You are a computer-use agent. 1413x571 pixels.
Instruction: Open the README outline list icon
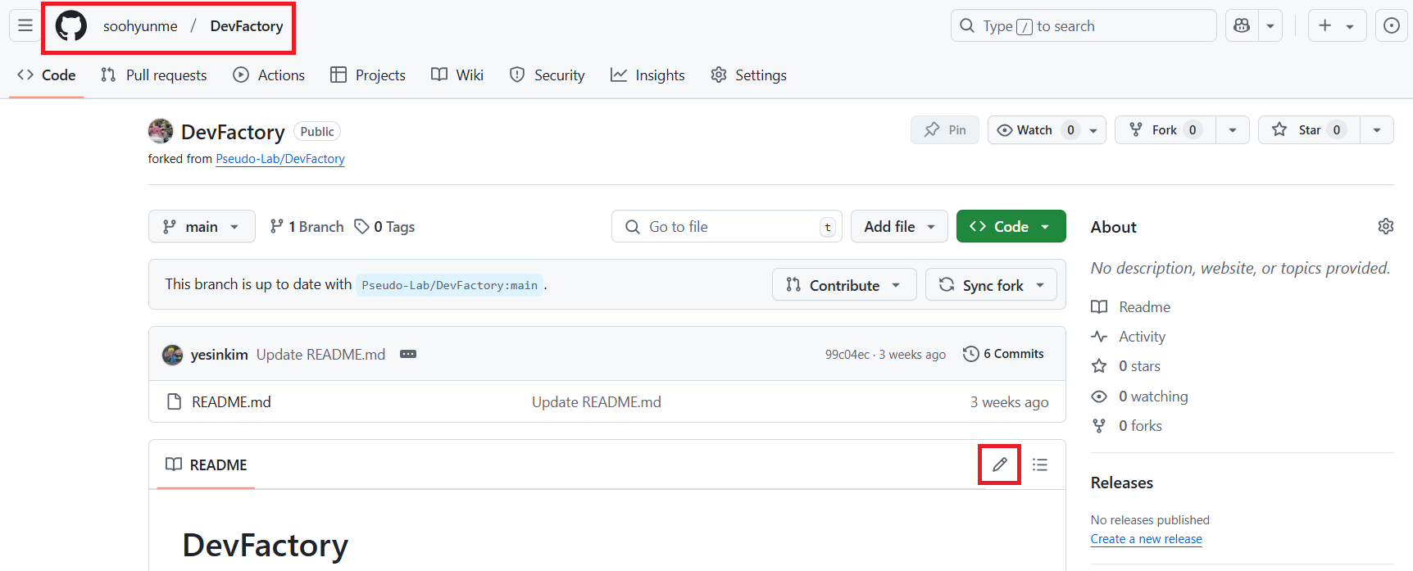(1040, 465)
